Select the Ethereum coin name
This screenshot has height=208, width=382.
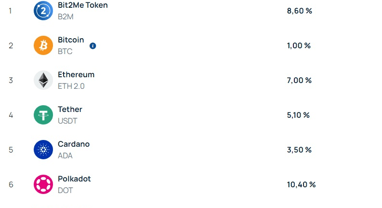(x=76, y=75)
